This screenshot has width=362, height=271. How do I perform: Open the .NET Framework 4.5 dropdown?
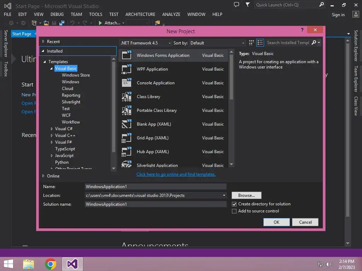pyautogui.click(x=145, y=43)
